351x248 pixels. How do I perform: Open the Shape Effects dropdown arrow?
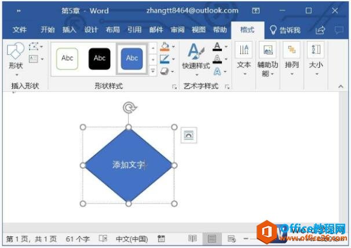point(173,72)
